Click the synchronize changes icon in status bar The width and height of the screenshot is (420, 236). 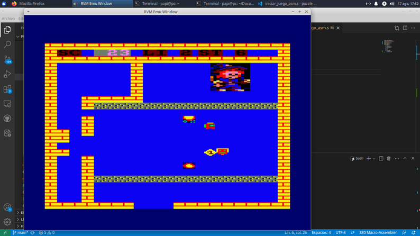(x=32, y=232)
